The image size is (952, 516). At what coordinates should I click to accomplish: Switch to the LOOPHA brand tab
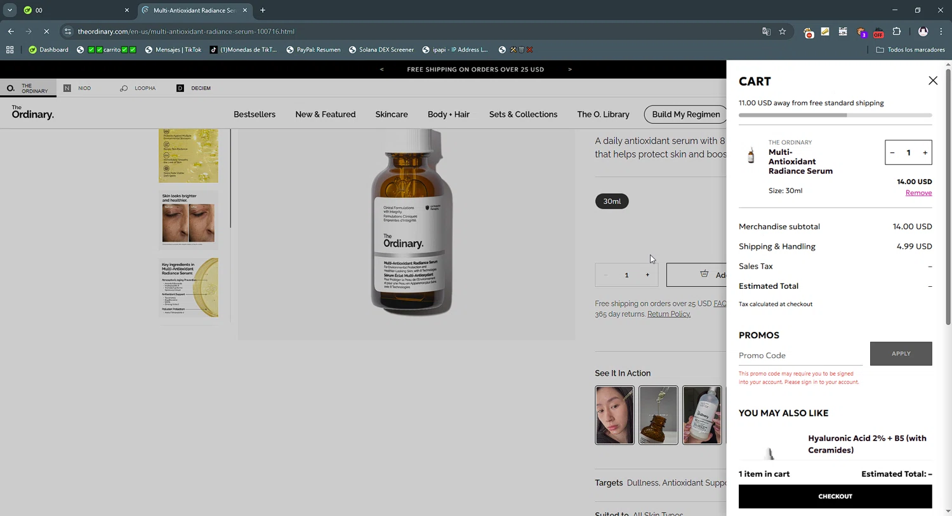pyautogui.click(x=138, y=88)
